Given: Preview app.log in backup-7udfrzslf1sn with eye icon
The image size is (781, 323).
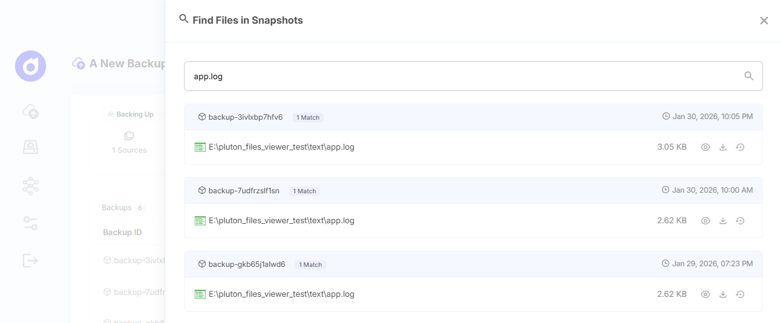Looking at the screenshot, I should (706, 221).
